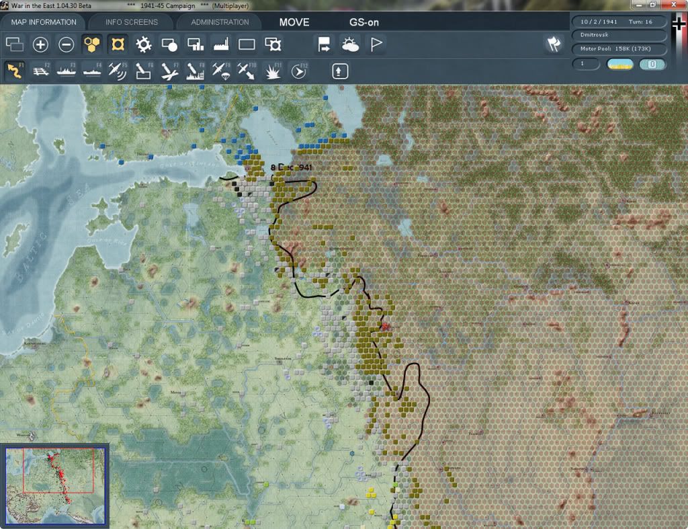Select Air Transport (F9) parachute icon
Screen dimensions: 688x529
tap(221, 71)
